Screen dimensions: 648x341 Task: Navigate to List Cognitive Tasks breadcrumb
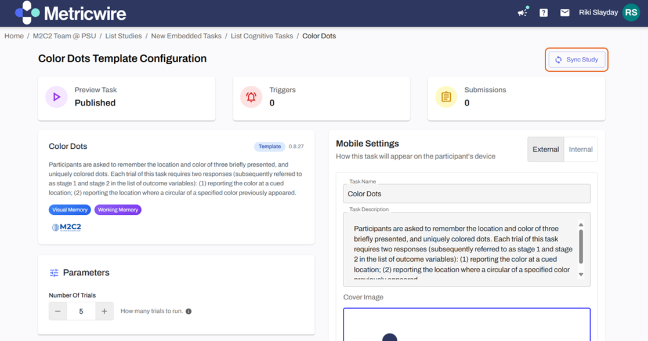pyautogui.click(x=262, y=36)
